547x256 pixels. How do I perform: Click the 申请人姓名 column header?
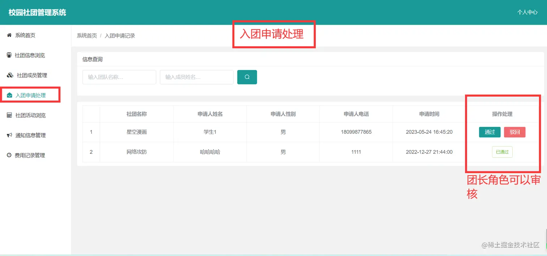[x=210, y=114]
